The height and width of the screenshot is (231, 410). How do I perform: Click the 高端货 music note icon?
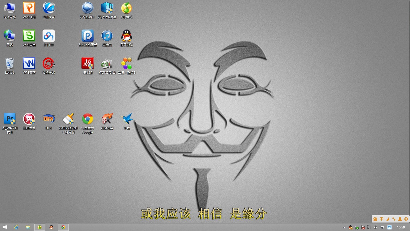pyautogui.click(x=107, y=38)
